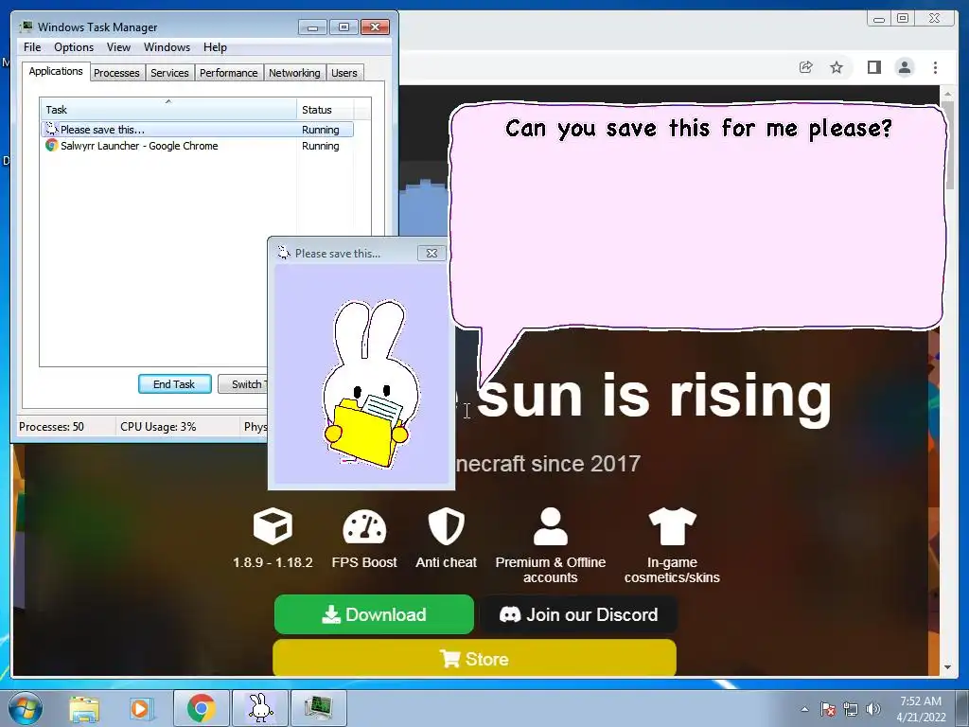
Task: Open Windows Media Player from taskbar
Action: (141, 708)
